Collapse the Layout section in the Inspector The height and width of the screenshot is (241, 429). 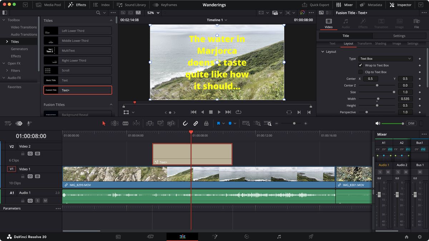tap(322, 51)
